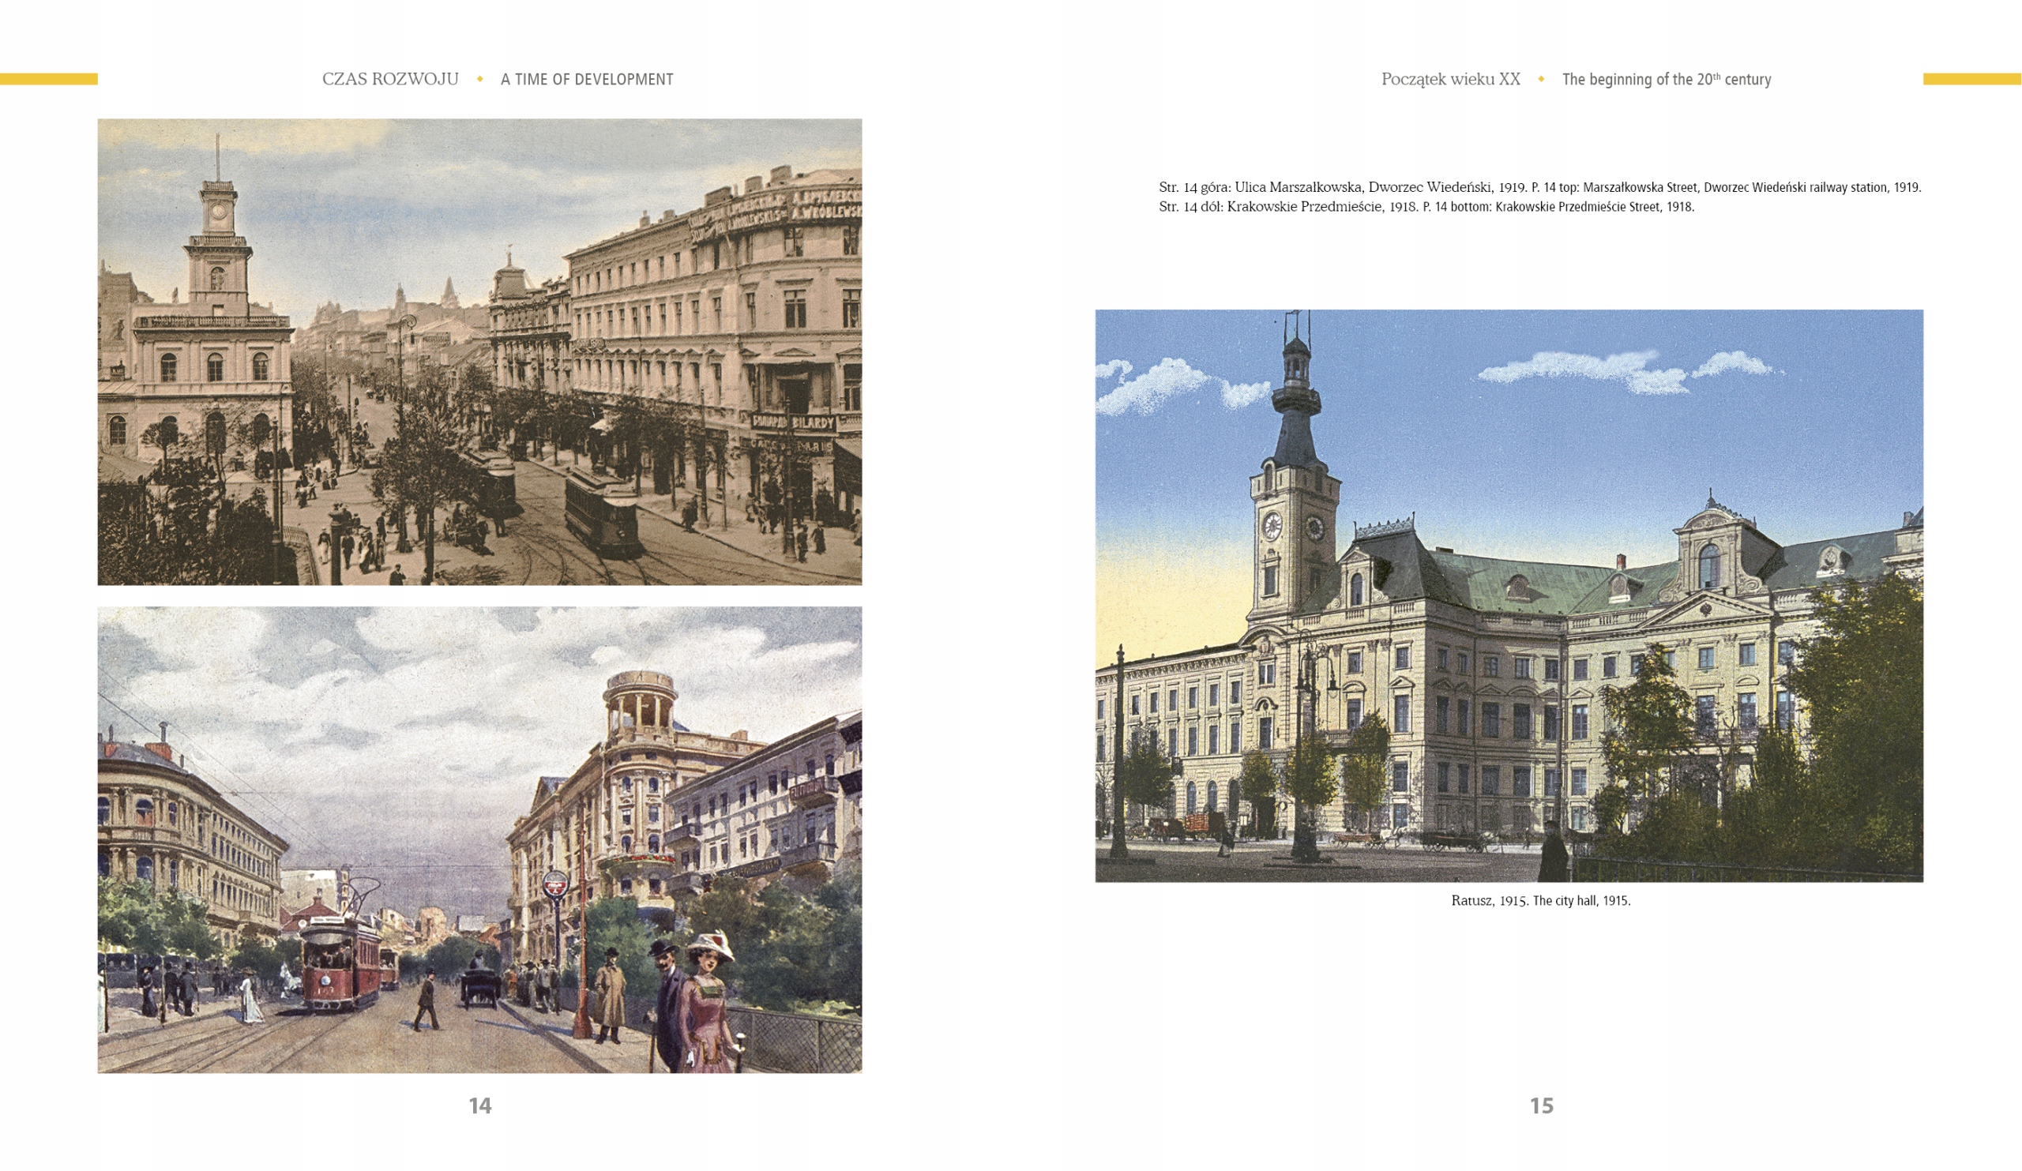
Task: Click the Krakowskie Przedmieście colored painting
Action: (x=479, y=839)
